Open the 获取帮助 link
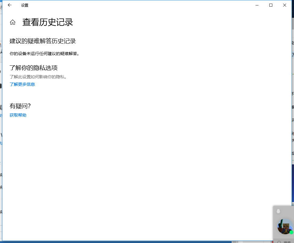The height and width of the screenshot is (243, 294). tap(18, 115)
